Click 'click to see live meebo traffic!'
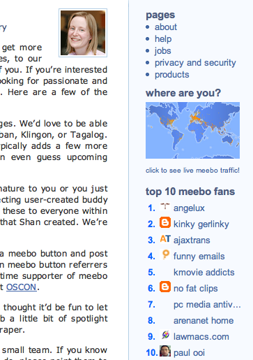The width and height of the screenshot is (253, 360). (x=192, y=171)
